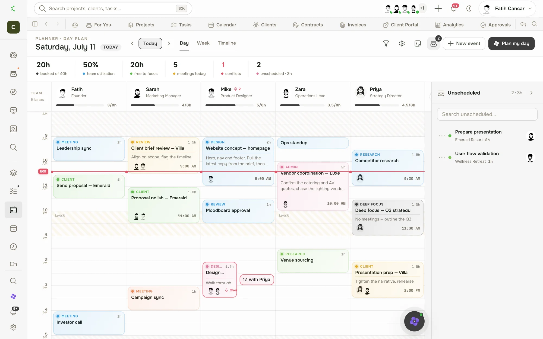Toggle the unscheduled tray button with badge 2
This screenshot has height=339, width=543.
pos(434,43)
